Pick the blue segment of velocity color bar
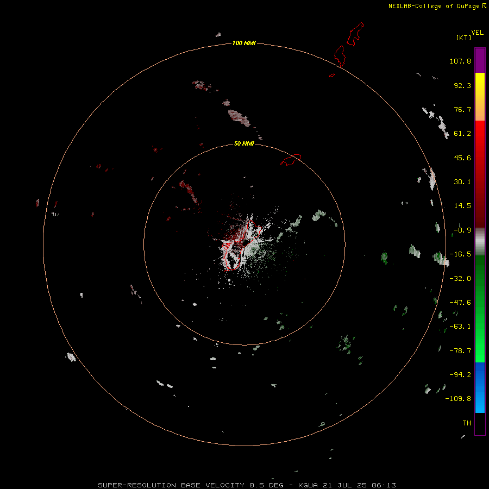 480,387
